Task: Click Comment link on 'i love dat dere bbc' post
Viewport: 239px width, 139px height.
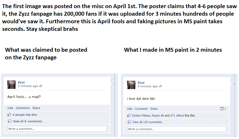Action: (141, 109)
